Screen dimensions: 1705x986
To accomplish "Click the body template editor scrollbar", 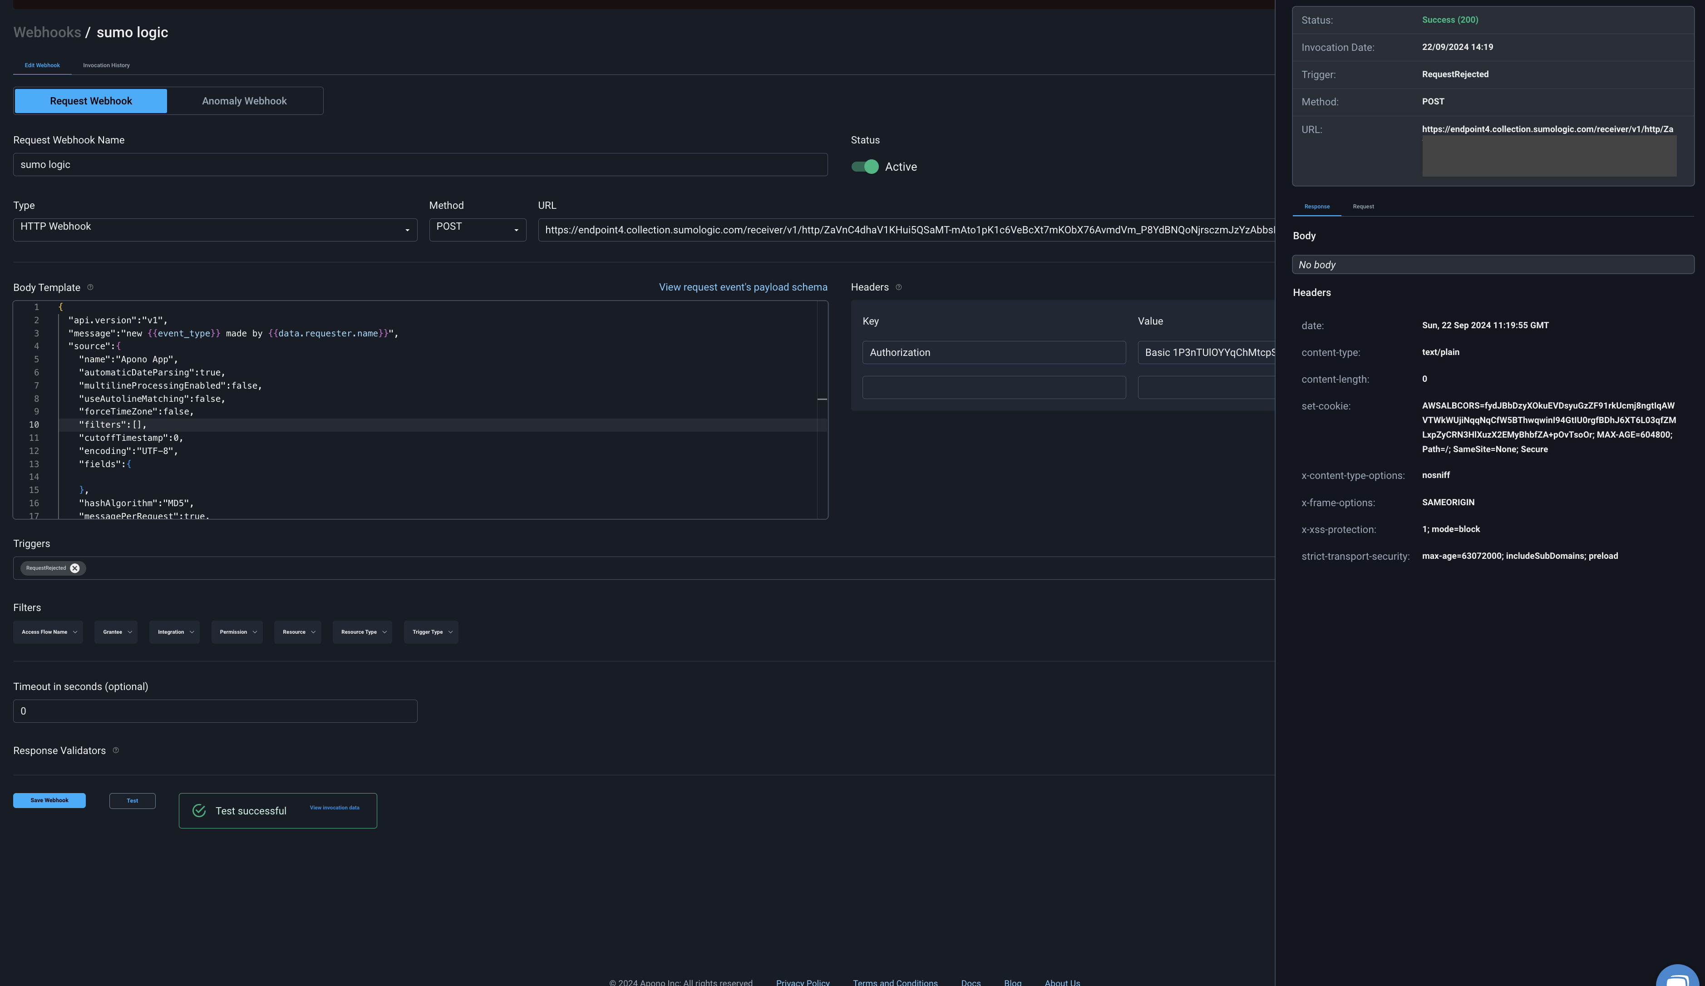I will pos(822,399).
